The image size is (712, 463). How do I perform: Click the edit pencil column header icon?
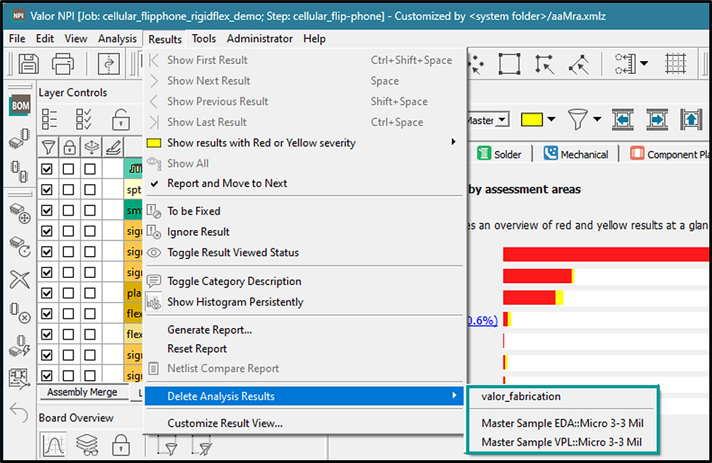[113, 147]
